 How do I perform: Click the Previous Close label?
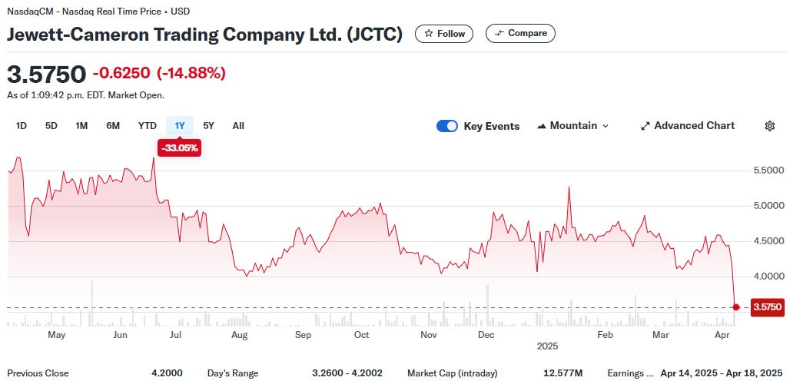pyautogui.click(x=38, y=373)
